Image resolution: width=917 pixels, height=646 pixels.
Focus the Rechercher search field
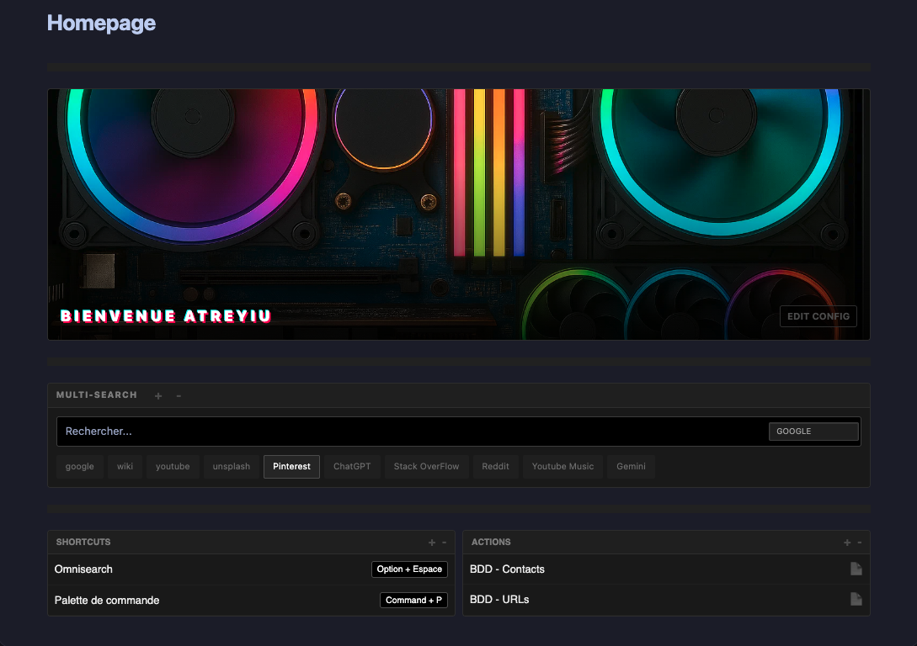click(x=404, y=432)
